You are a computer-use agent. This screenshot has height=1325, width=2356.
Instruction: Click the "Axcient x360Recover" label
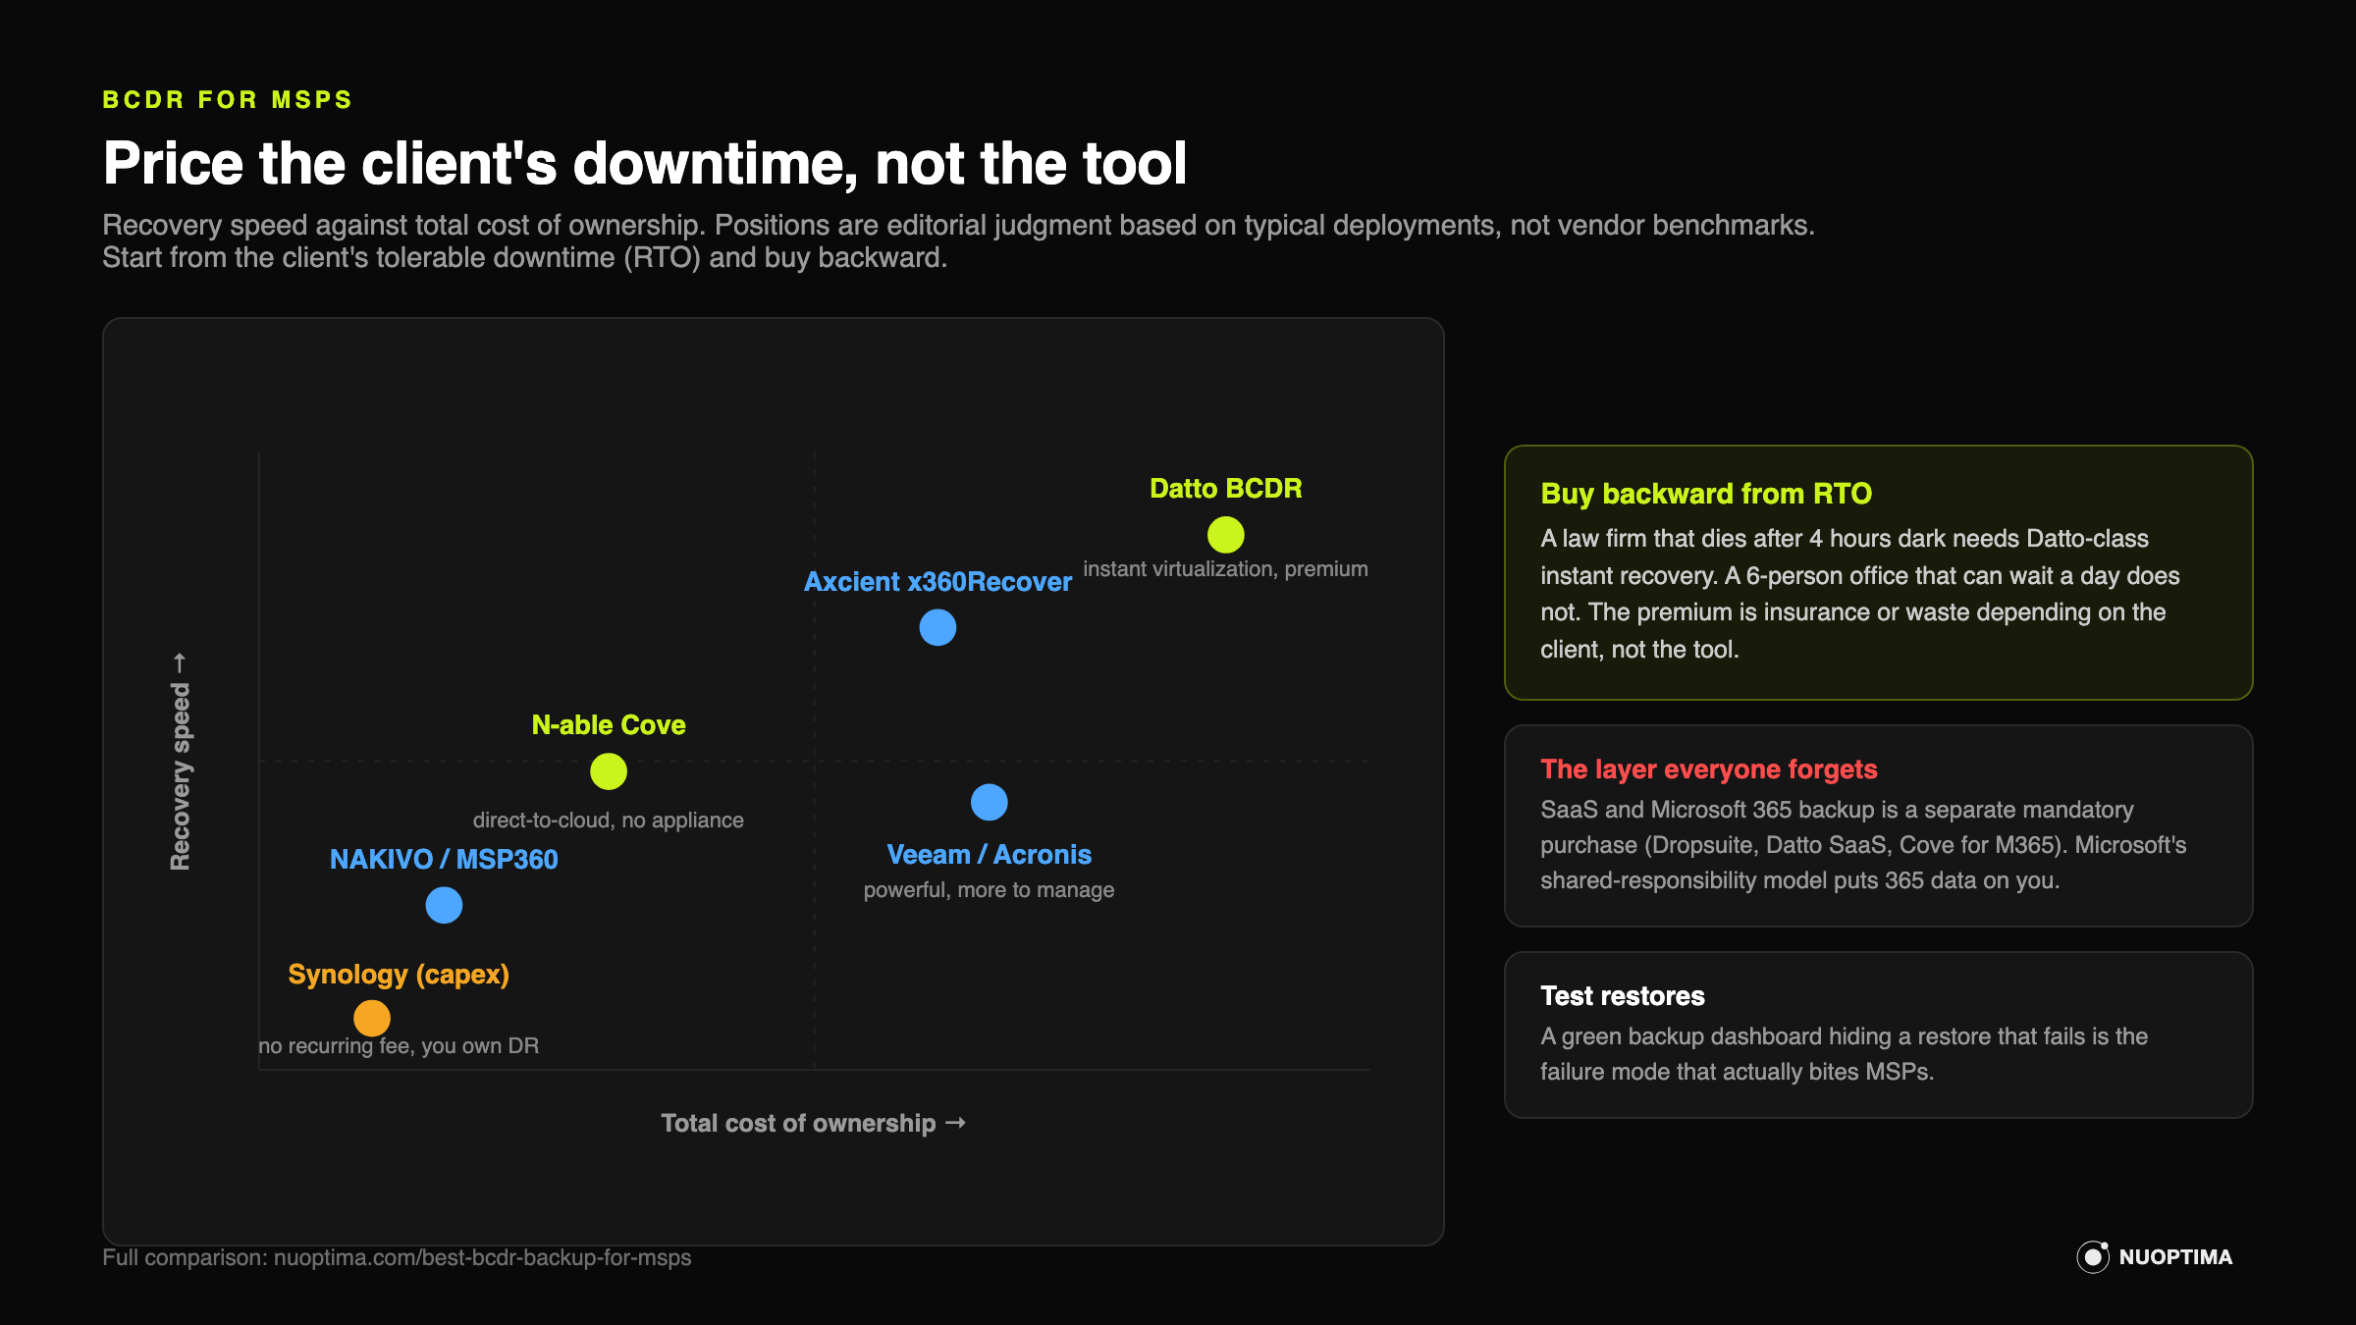coord(937,582)
